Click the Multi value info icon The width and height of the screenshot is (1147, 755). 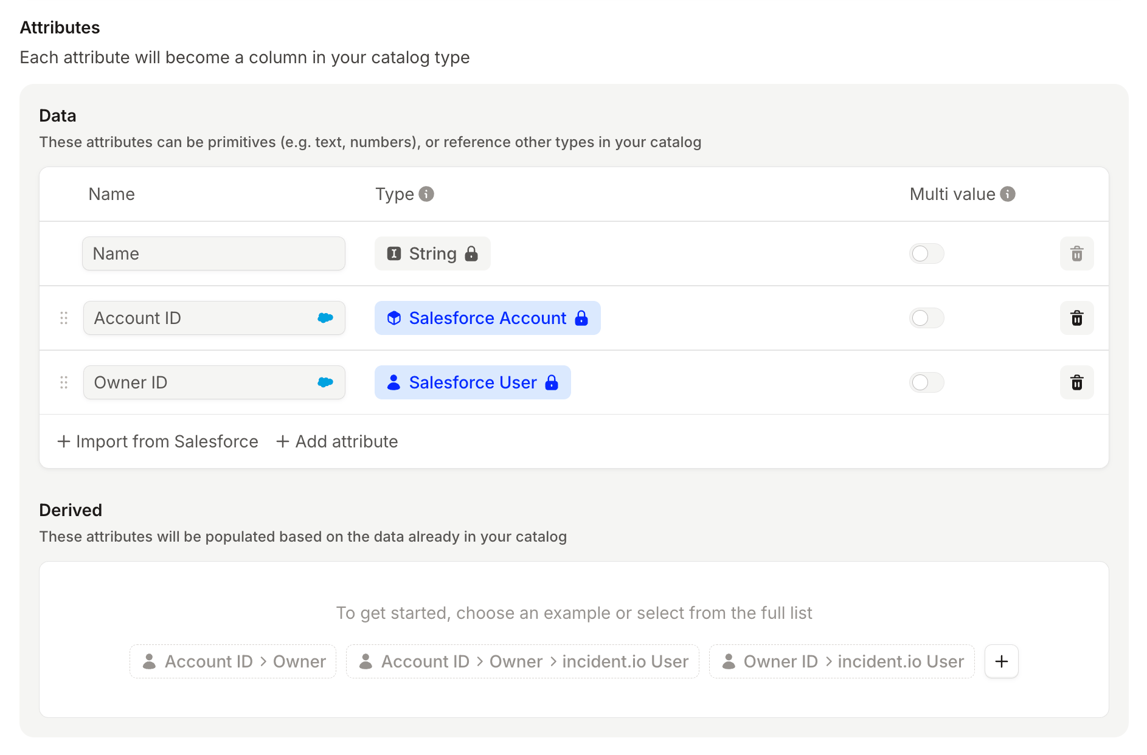point(1008,194)
